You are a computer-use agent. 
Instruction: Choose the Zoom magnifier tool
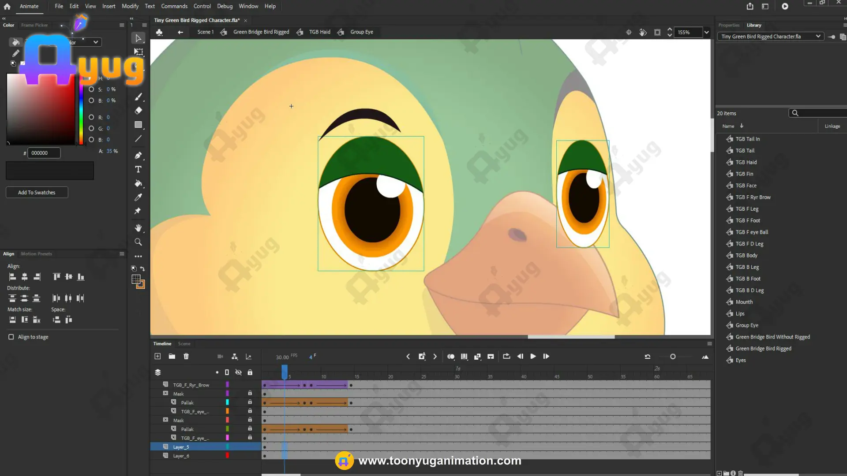point(138,242)
